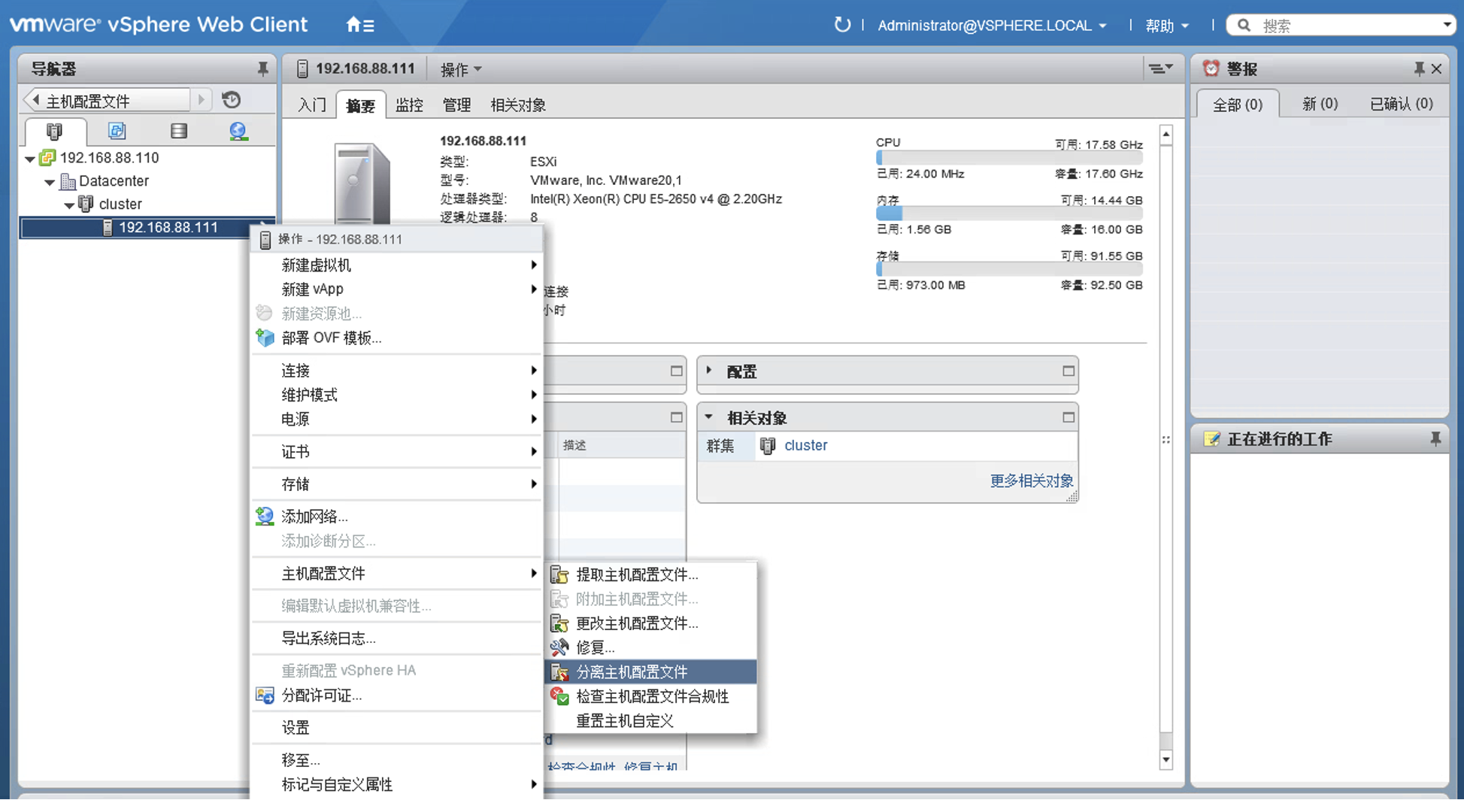Collapse the cluster tree node
The height and width of the screenshot is (800, 1464).
68,205
